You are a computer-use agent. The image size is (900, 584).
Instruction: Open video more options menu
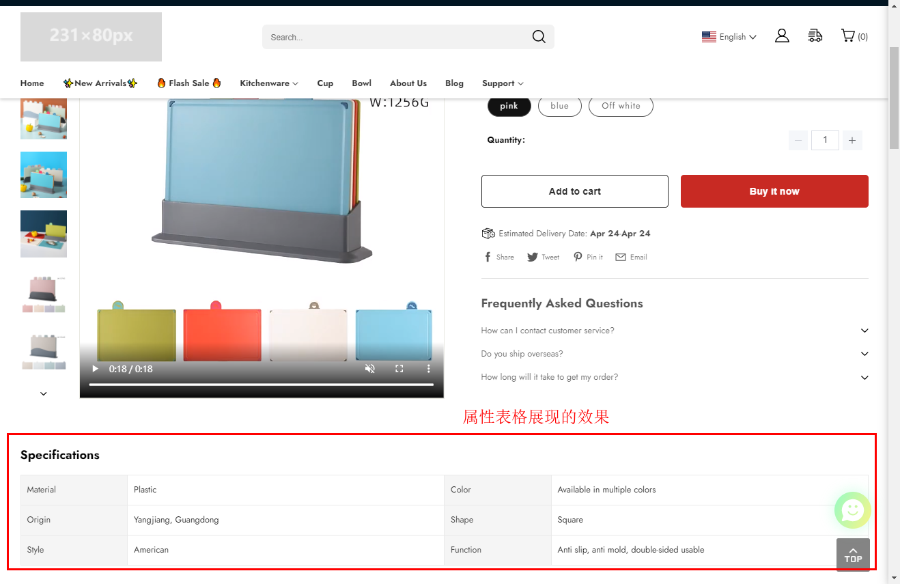tap(429, 369)
